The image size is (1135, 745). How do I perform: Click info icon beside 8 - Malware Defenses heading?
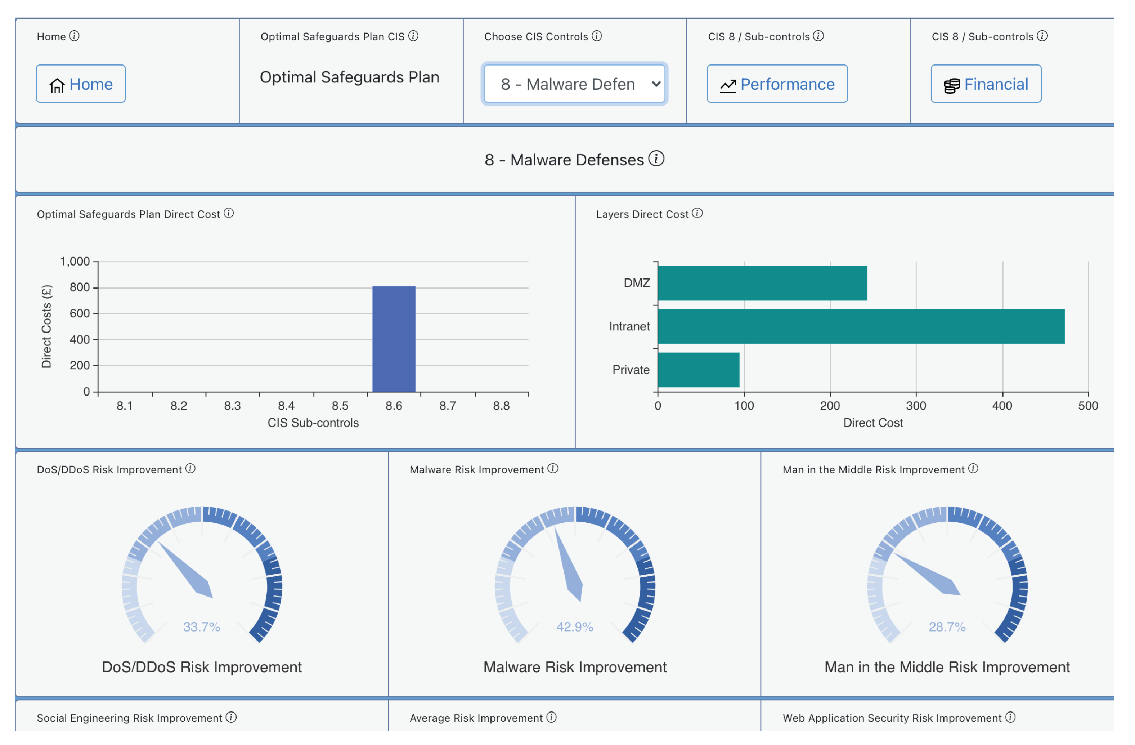point(656,159)
